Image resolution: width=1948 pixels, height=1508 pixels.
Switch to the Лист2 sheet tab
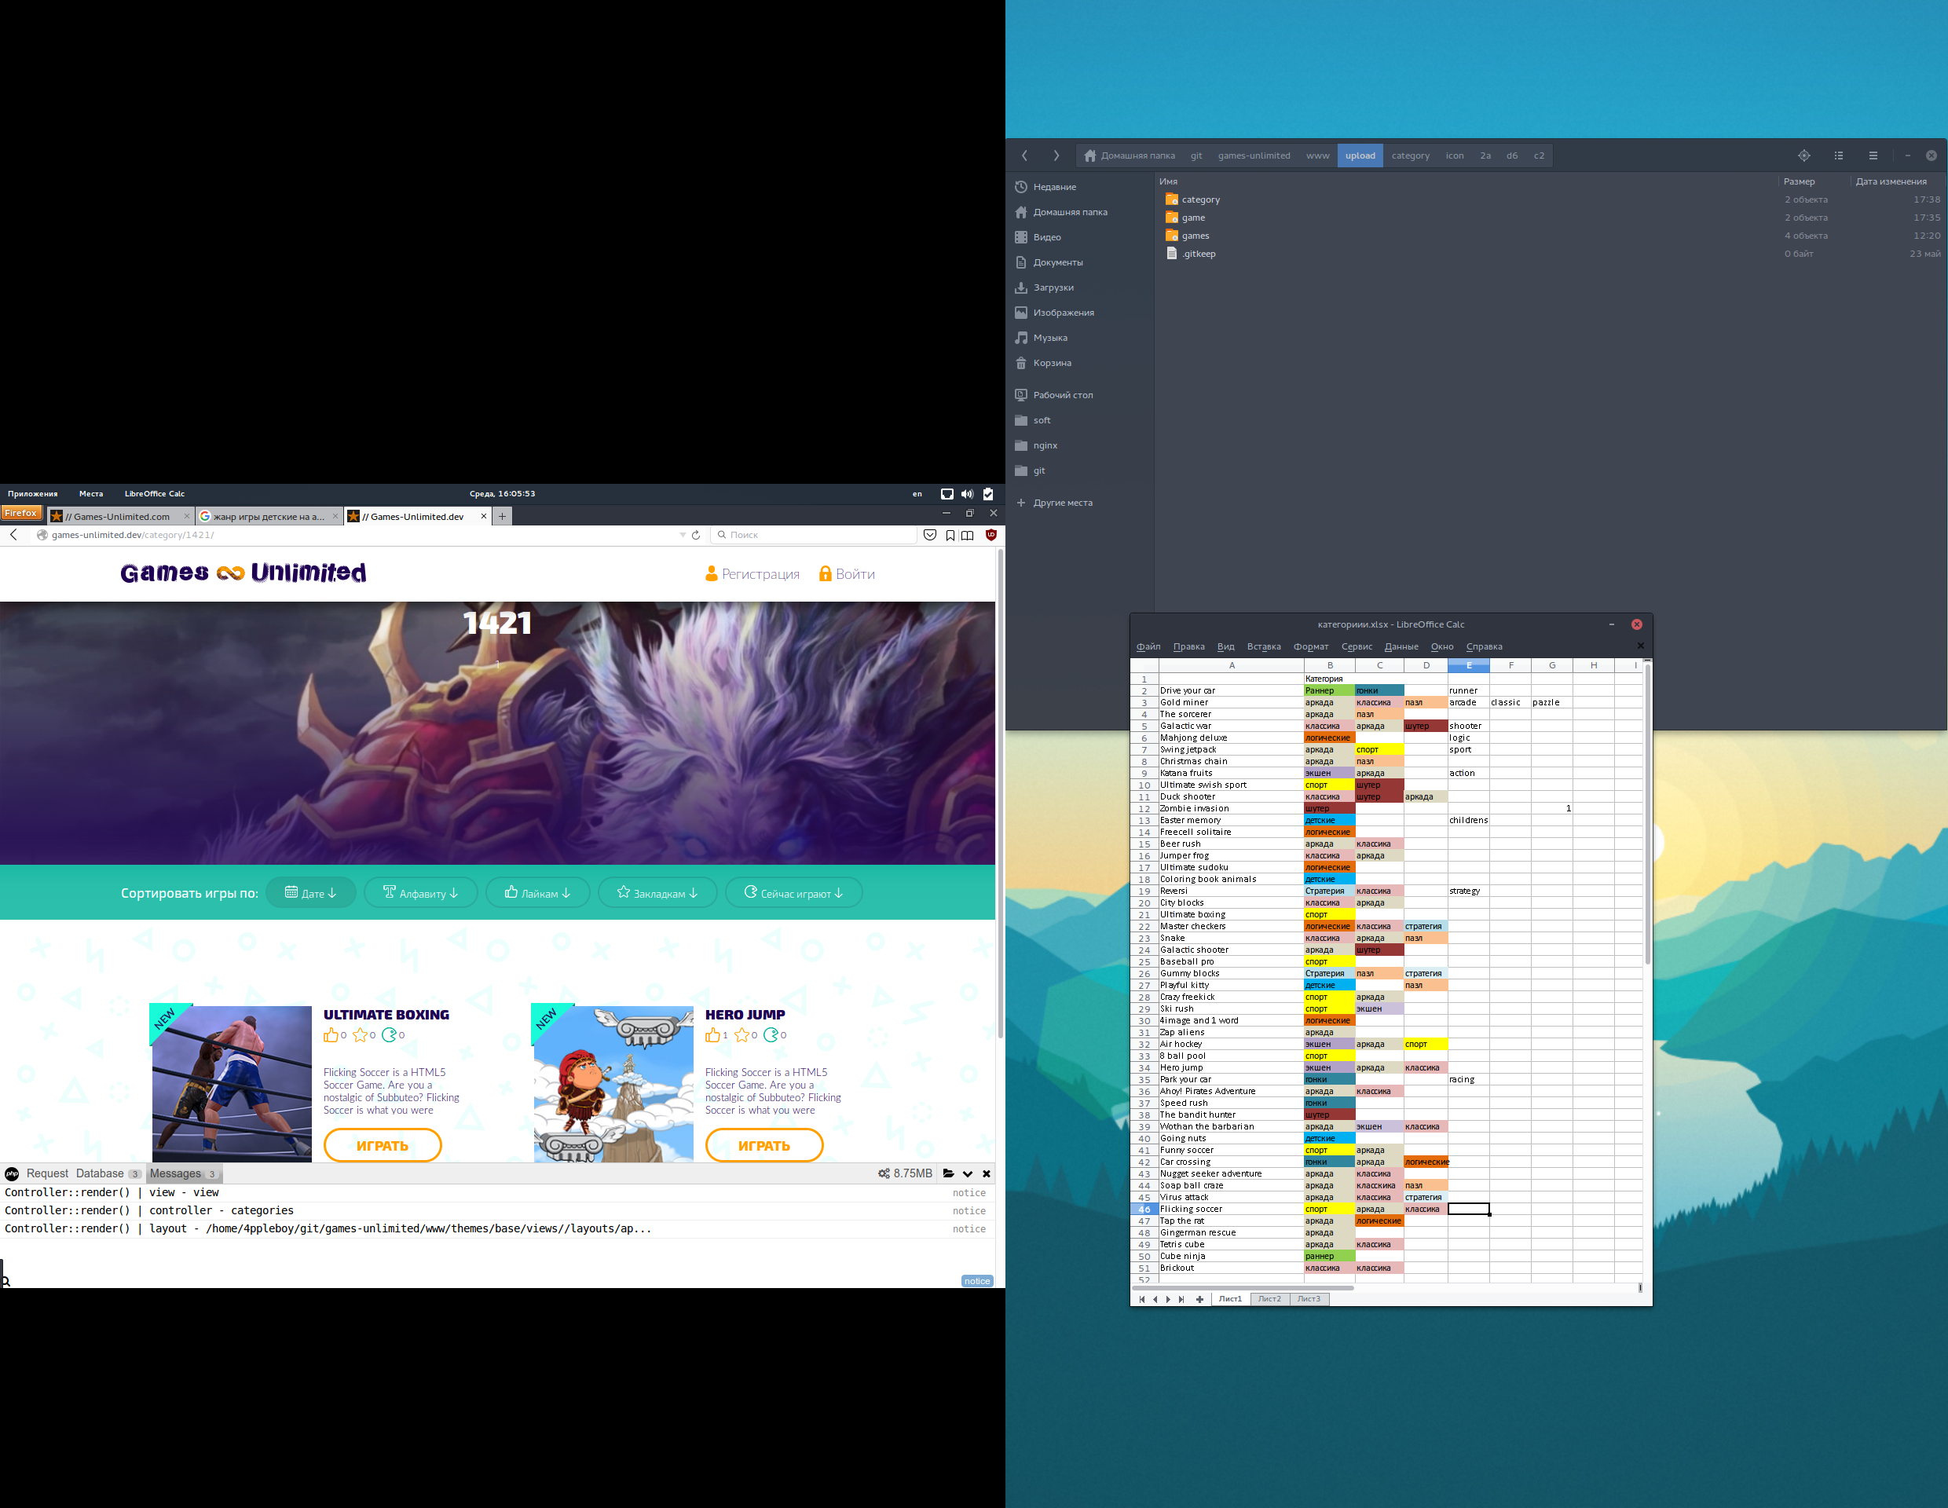(x=1269, y=1299)
